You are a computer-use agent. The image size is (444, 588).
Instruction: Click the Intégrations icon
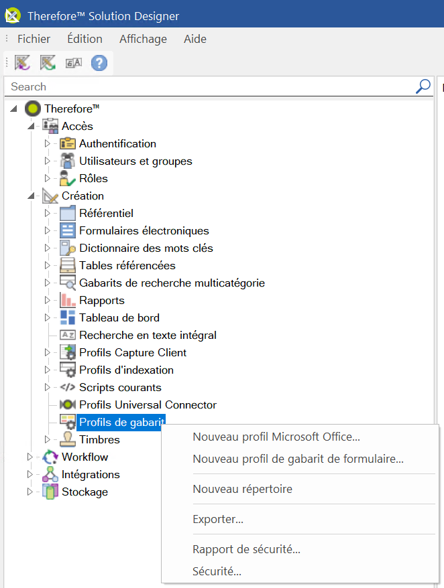50,474
